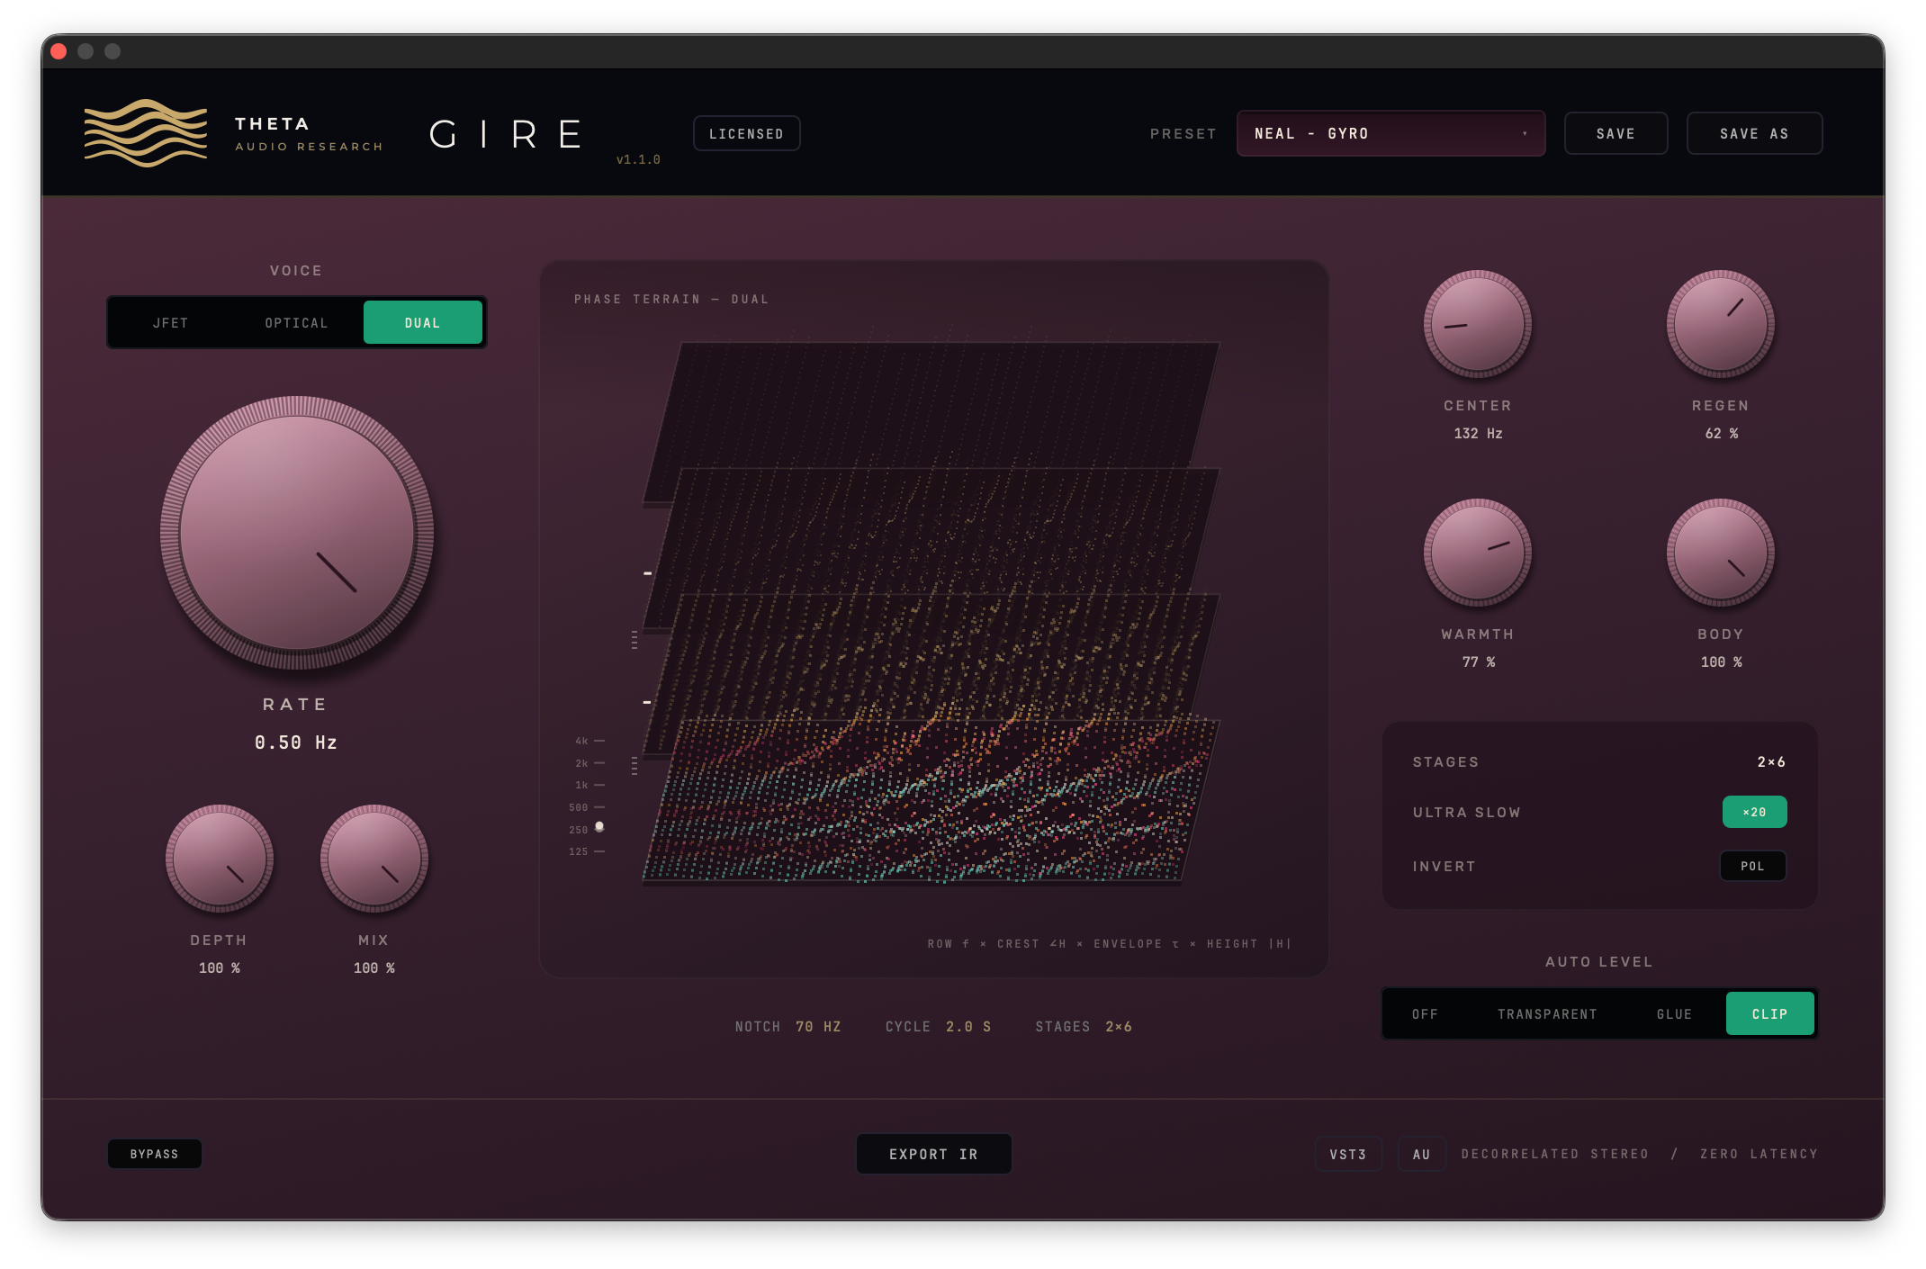
Task: Click the WARMTH knob
Action: coord(1478,553)
